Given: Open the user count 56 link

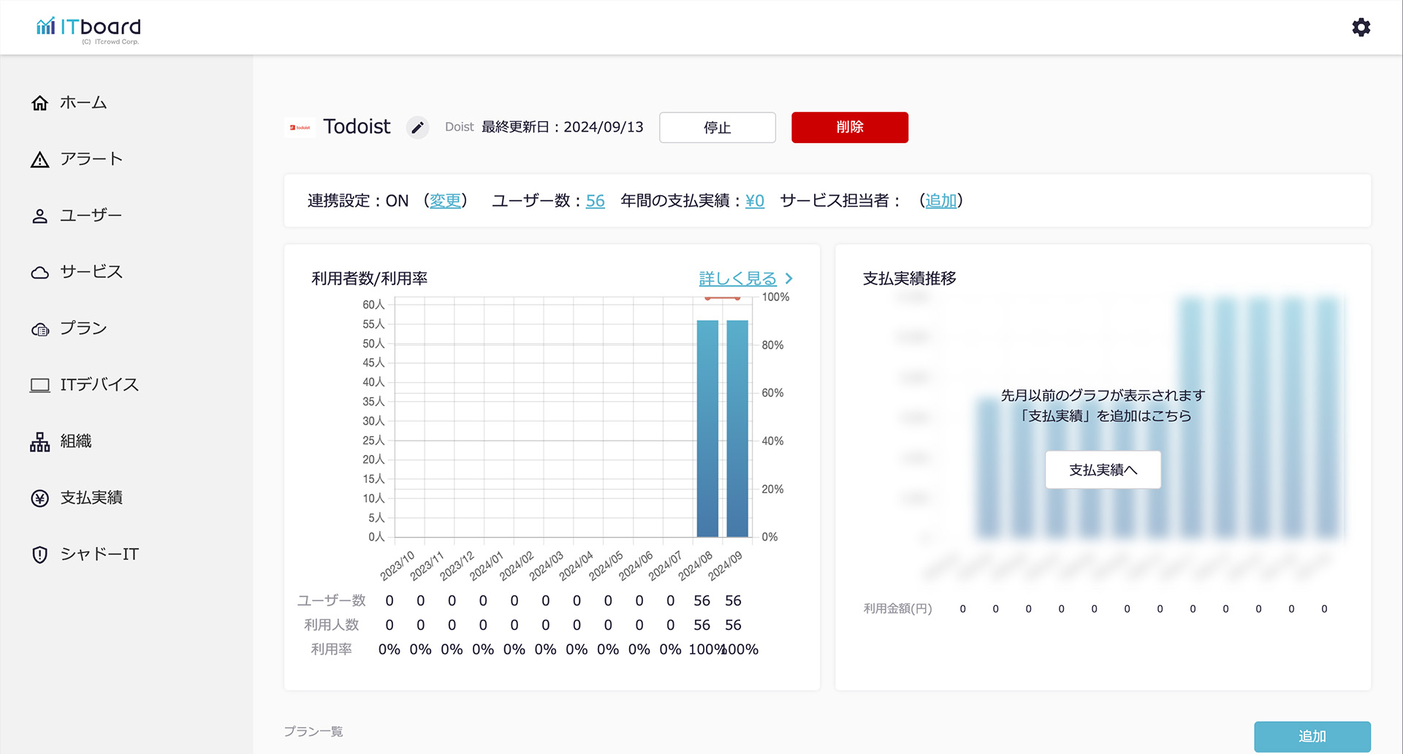Looking at the screenshot, I should [x=595, y=201].
